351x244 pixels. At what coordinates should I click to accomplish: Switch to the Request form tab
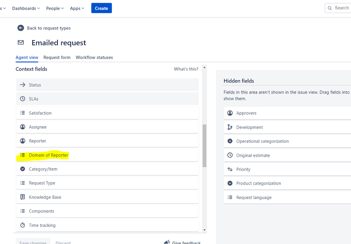[57, 57]
